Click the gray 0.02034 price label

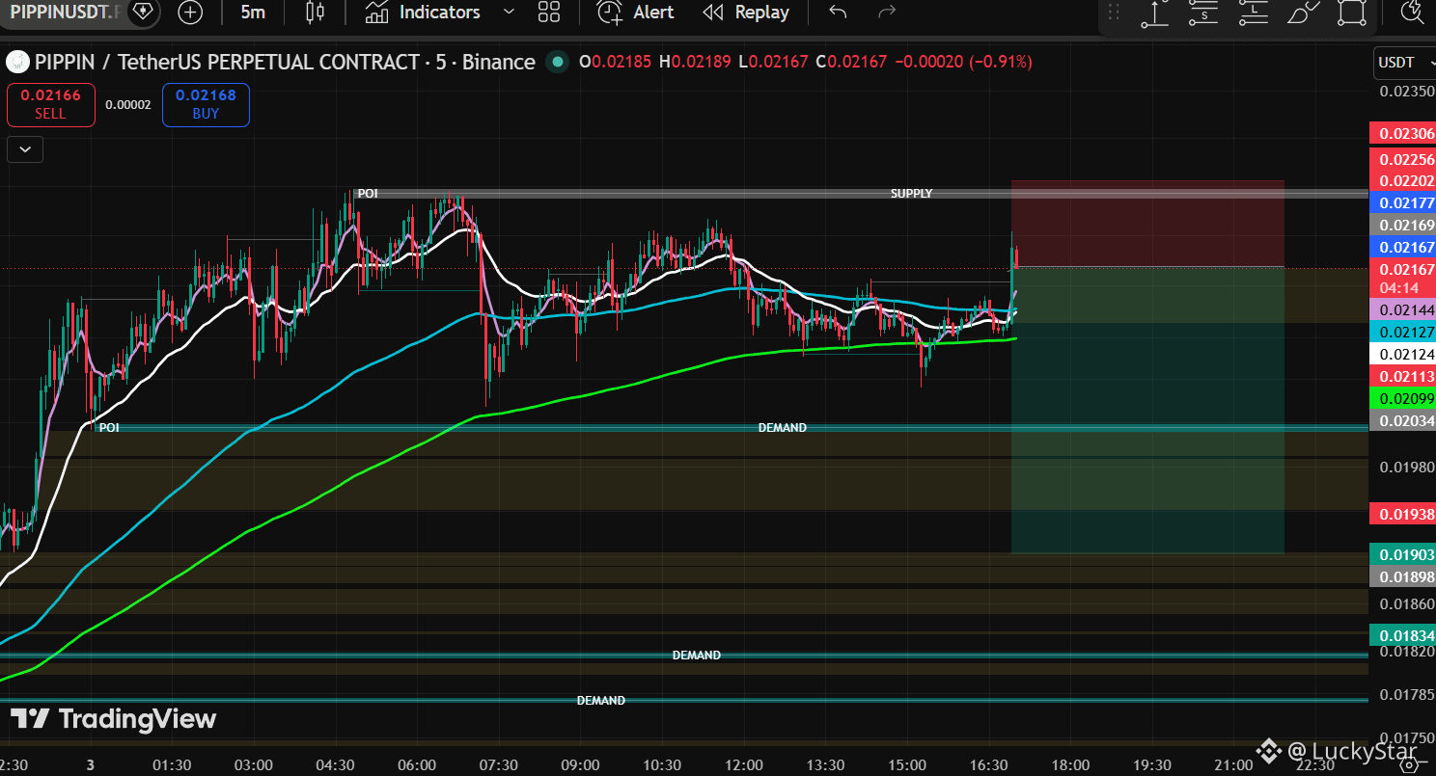[x=1403, y=420]
